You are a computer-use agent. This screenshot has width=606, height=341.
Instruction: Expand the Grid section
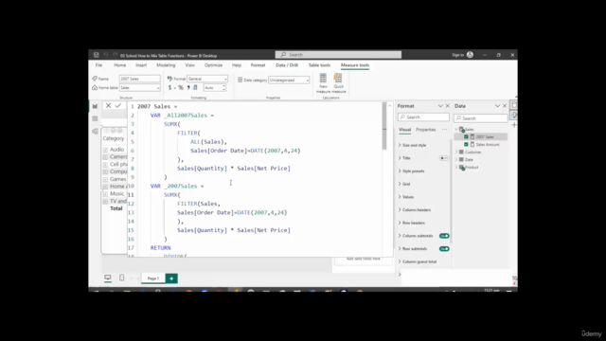pyautogui.click(x=406, y=184)
